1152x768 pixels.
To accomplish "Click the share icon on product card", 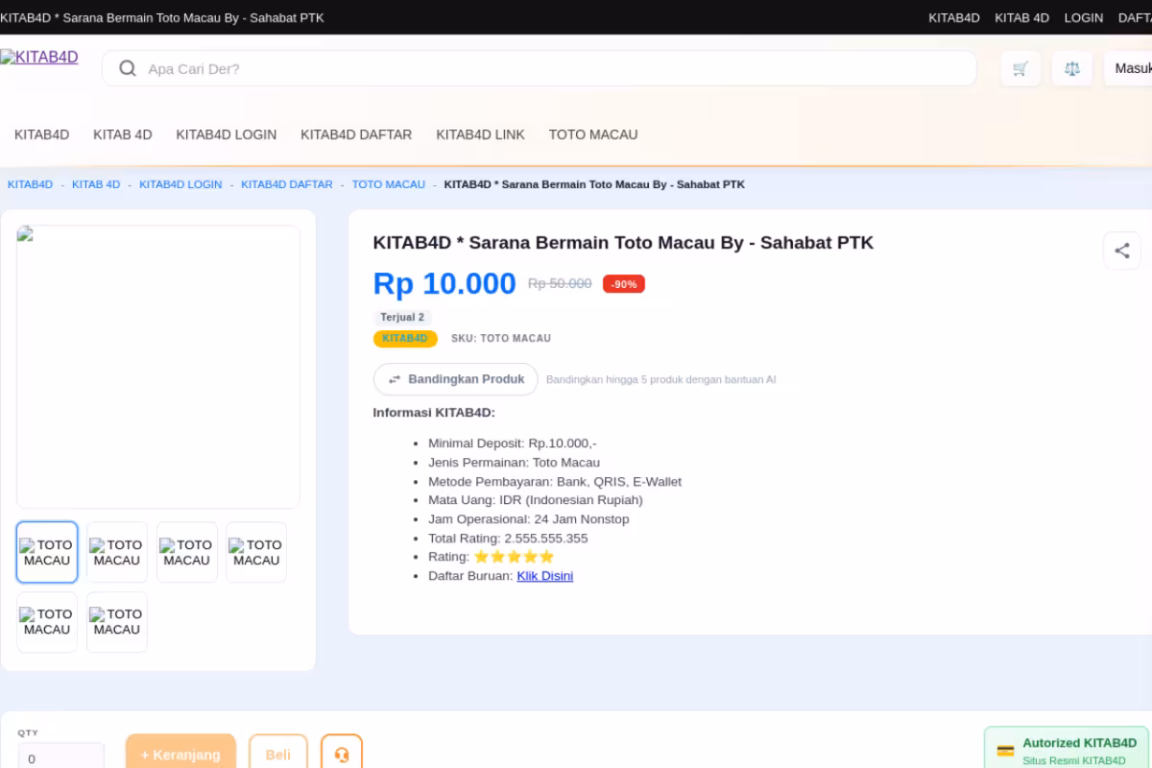I will click(x=1122, y=251).
